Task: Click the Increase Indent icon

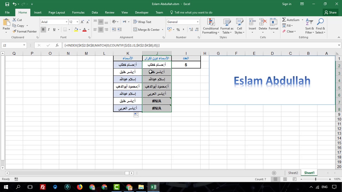Action: (x=120, y=30)
